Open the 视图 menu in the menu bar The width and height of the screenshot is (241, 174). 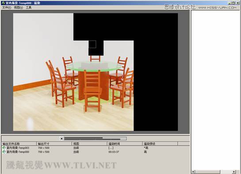click(x=19, y=7)
